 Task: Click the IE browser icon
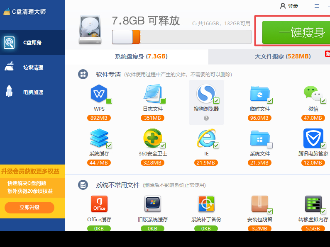click(206, 138)
